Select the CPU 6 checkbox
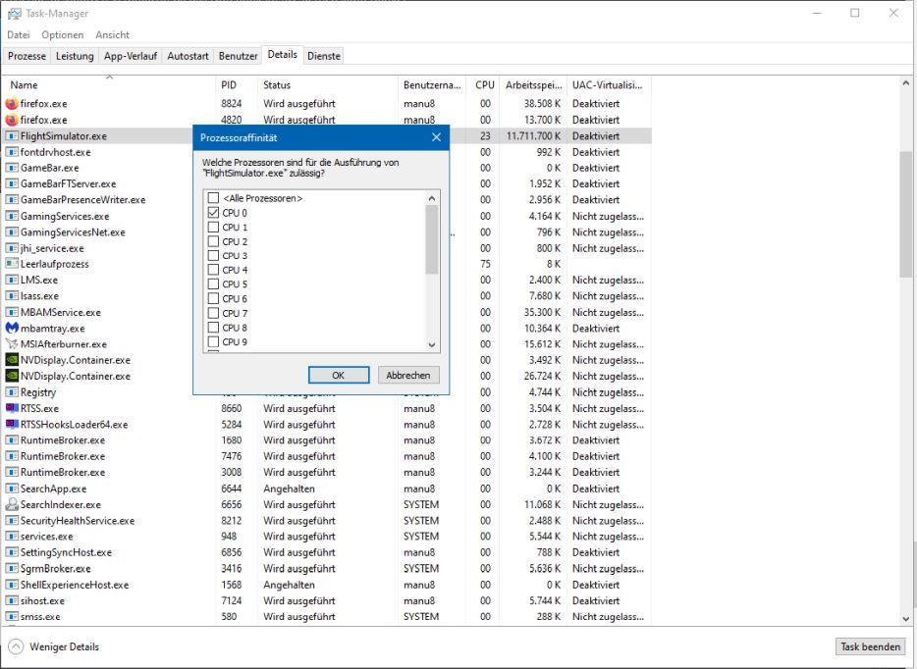The height and width of the screenshot is (669, 917). pos(213,298)
